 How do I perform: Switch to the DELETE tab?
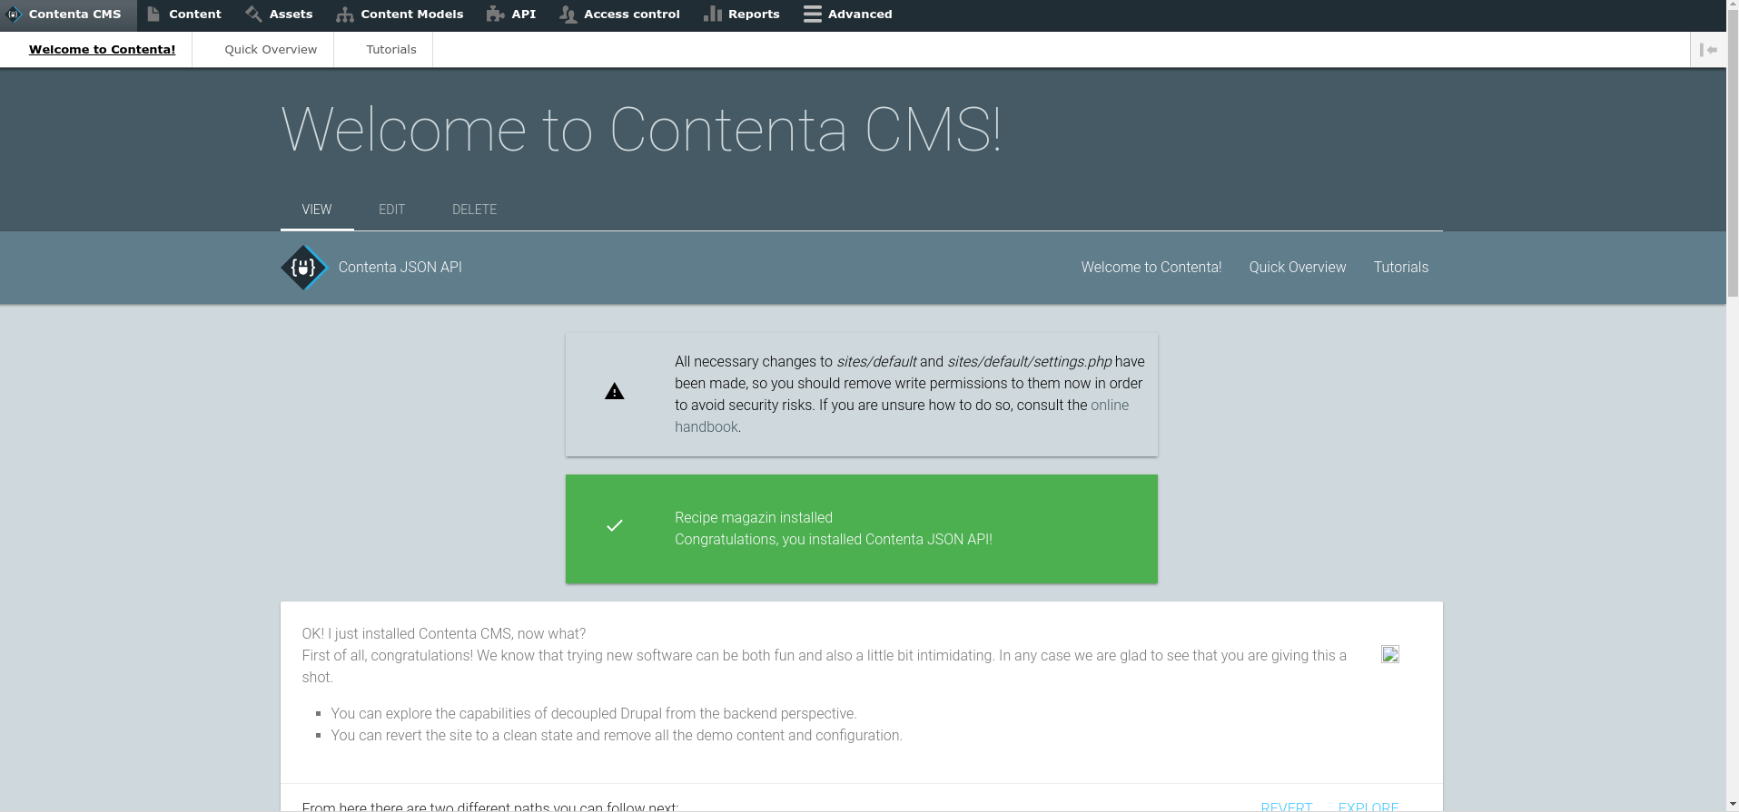point(475,210)
